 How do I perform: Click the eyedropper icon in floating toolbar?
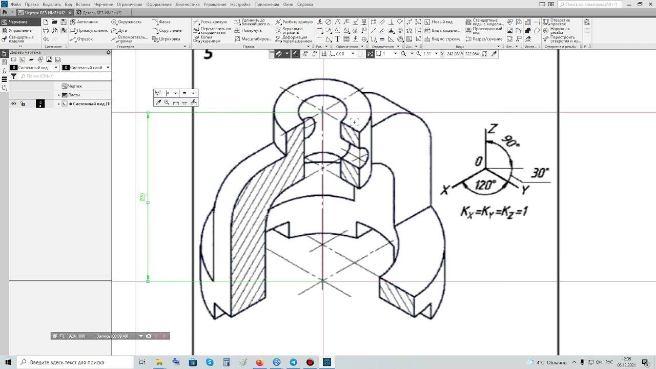point(158,102)
